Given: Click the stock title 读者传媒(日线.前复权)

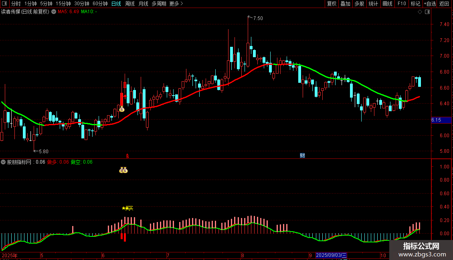Looking at the screenshot, I should click(x=25, y=12).
